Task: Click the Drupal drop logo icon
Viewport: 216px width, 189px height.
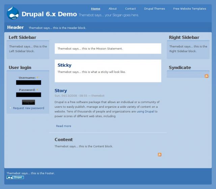Action: pyautogui.click(x=13, y=13)
